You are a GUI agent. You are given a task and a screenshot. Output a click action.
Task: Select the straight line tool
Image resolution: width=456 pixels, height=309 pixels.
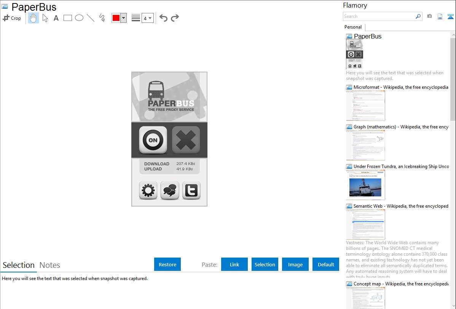91,18
